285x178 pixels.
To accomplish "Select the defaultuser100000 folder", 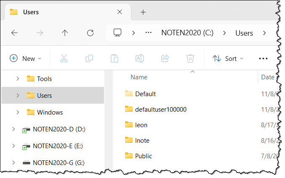I will coord(161,110).
